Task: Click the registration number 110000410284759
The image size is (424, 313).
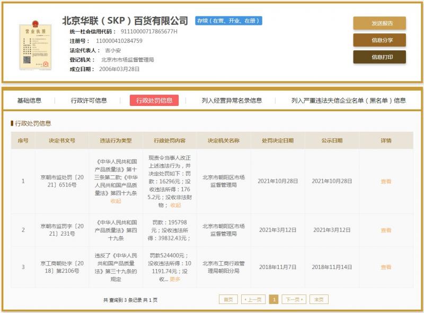Action: click(119, 41)
